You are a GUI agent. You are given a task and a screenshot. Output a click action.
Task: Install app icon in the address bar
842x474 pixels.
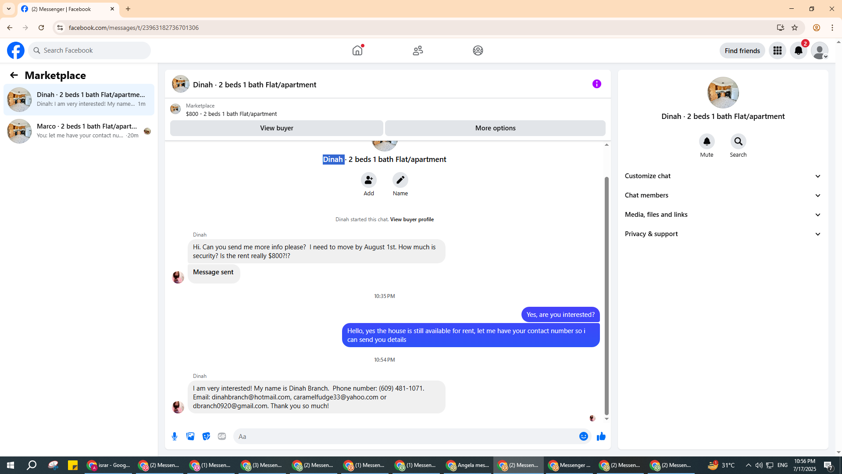tap(780, 28)
